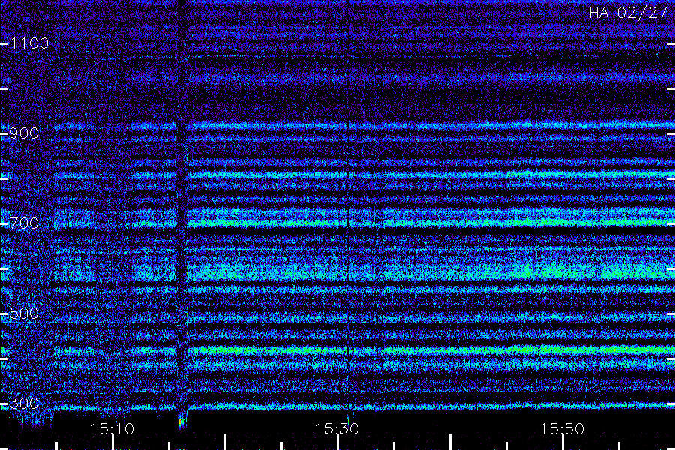Click the 15:50 time axis label
This screenshot has width=675, height=450.
[562, 429]
